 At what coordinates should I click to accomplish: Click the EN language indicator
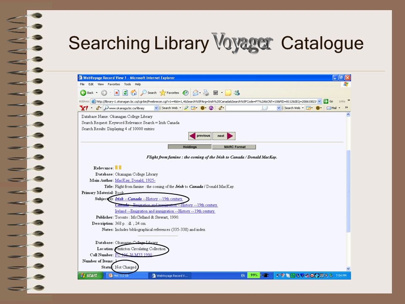click(243, 276)
